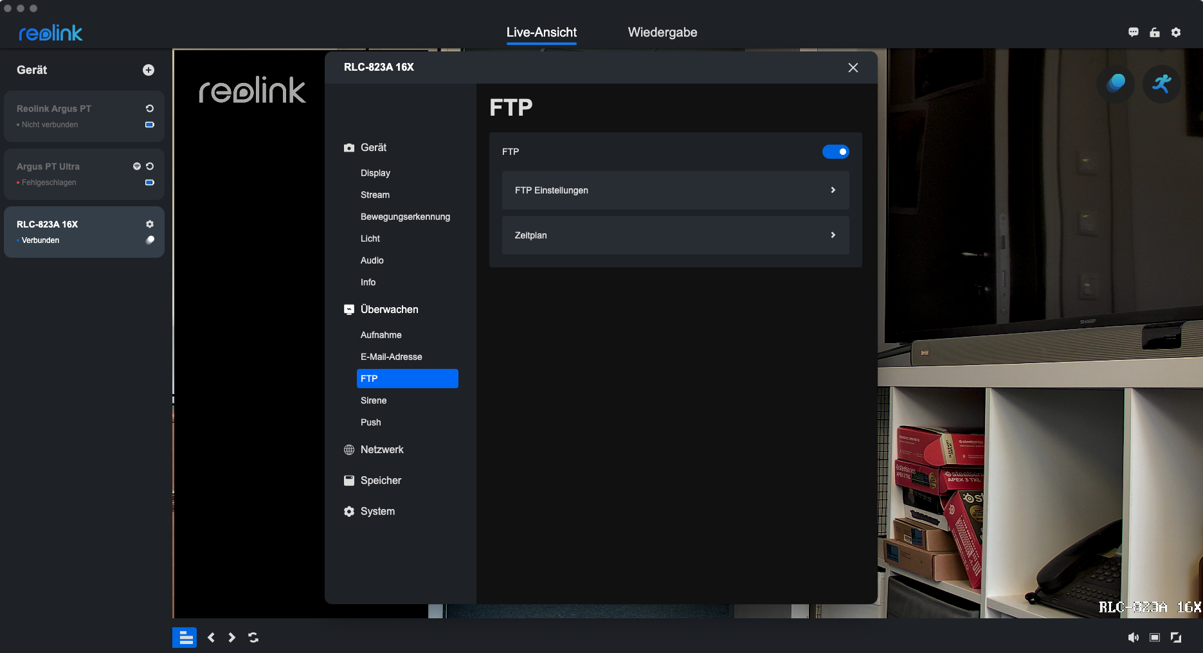Click the stream quality icon under RLC-823A 16X
This screenshot has width=1203, height=653.
[x=150, y=240]
